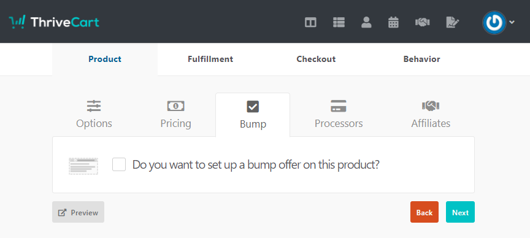Click the teal Next button

click(x=460, y=212)
